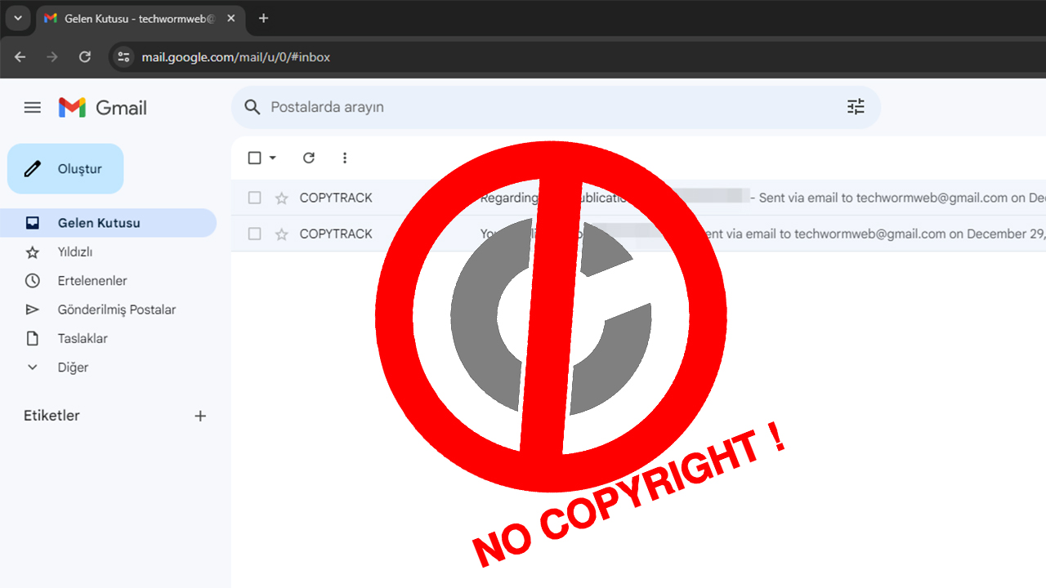The image size is (1046, 588).
Task: Click the Oluştur compose button
Action: (x=65, y=169)
